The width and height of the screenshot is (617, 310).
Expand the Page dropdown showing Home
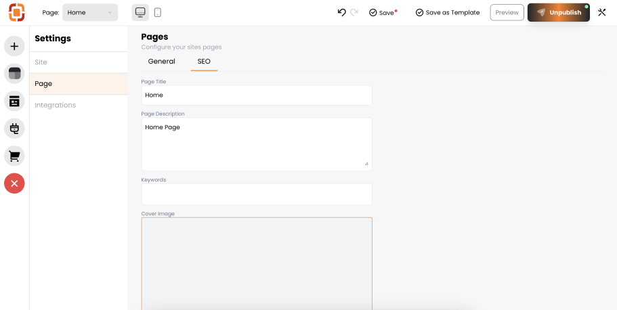[90, 12]
